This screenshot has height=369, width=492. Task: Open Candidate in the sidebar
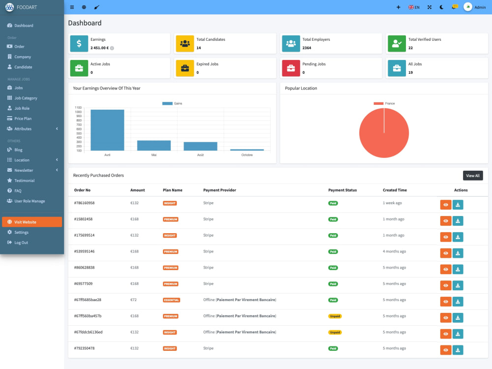[x=32, y=67]
